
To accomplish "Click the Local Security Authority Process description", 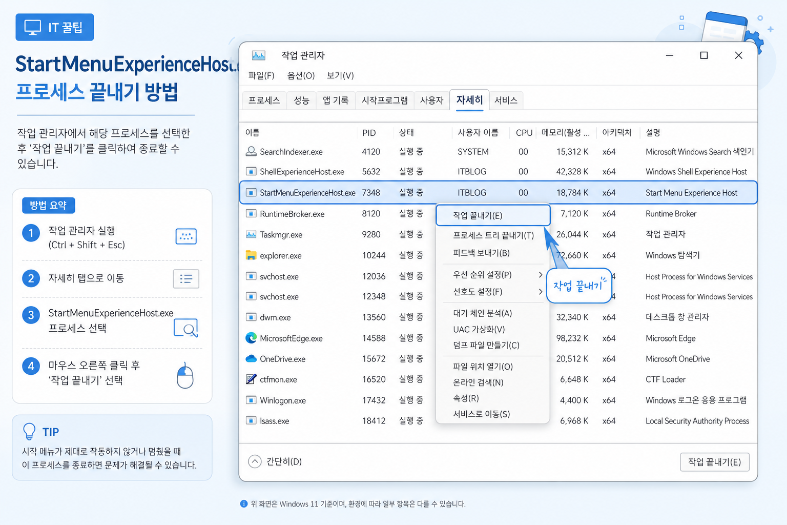I will click(x=697, y=421).
